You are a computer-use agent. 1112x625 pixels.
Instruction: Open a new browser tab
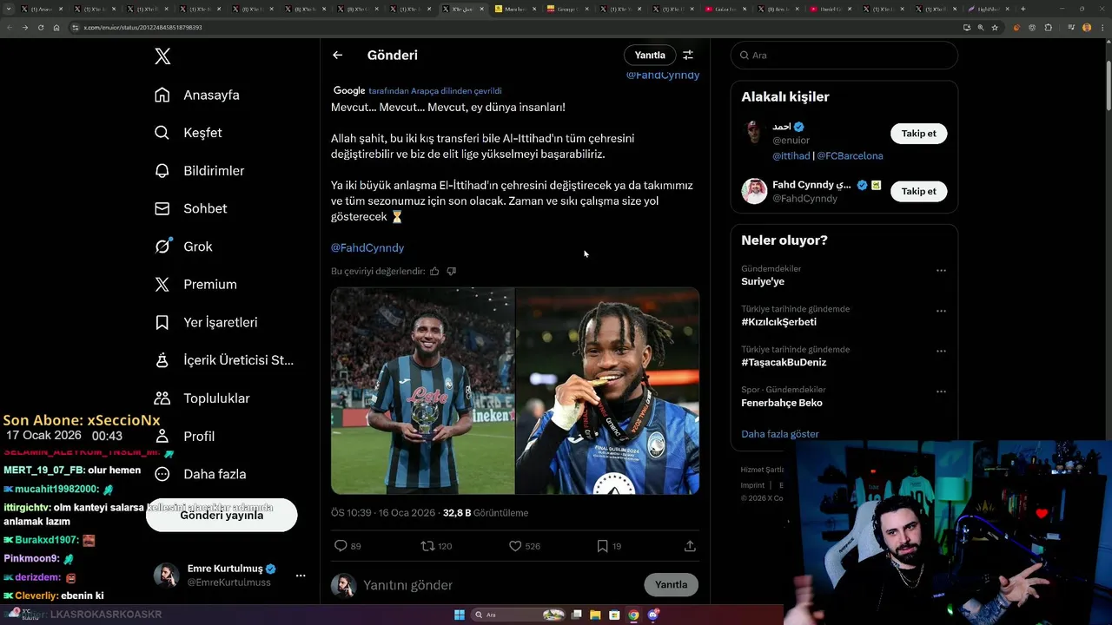tap(1023, 9)
